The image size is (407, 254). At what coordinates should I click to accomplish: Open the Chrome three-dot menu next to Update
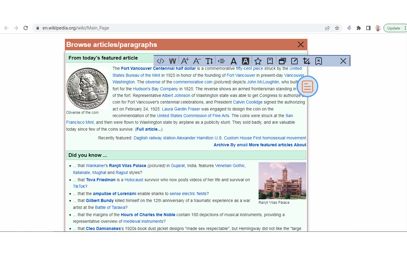point(405,28)
